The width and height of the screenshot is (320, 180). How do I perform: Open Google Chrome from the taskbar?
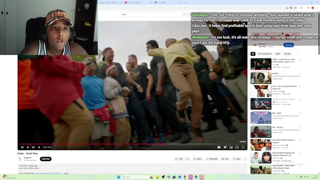185,177
